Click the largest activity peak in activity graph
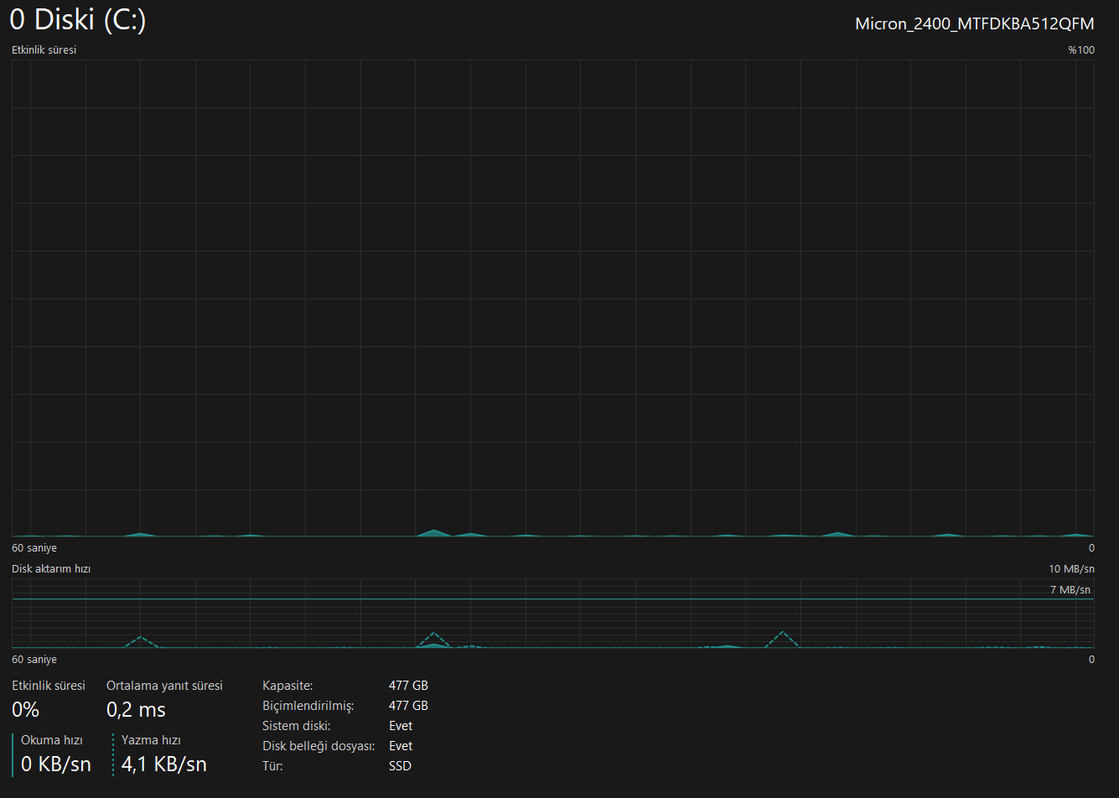 point(433,532)
